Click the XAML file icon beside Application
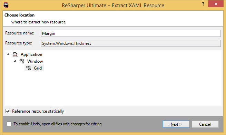 click(x=15, y=54)
